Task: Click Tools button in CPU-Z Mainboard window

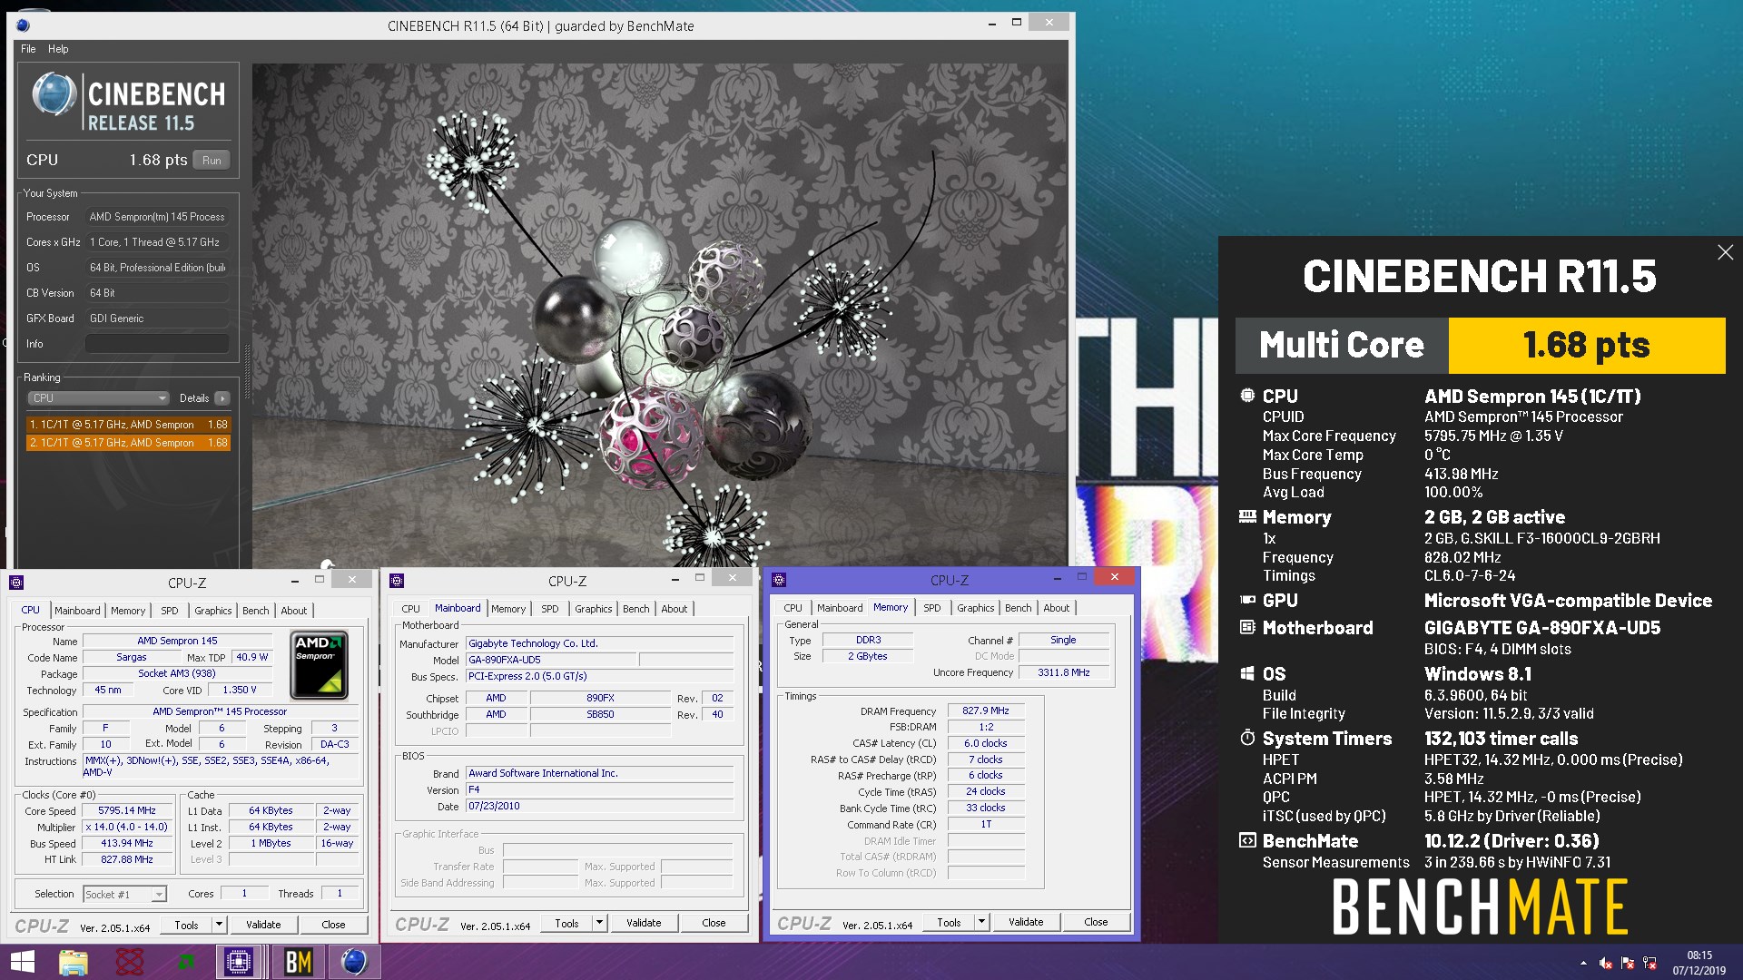Action: 566,923
